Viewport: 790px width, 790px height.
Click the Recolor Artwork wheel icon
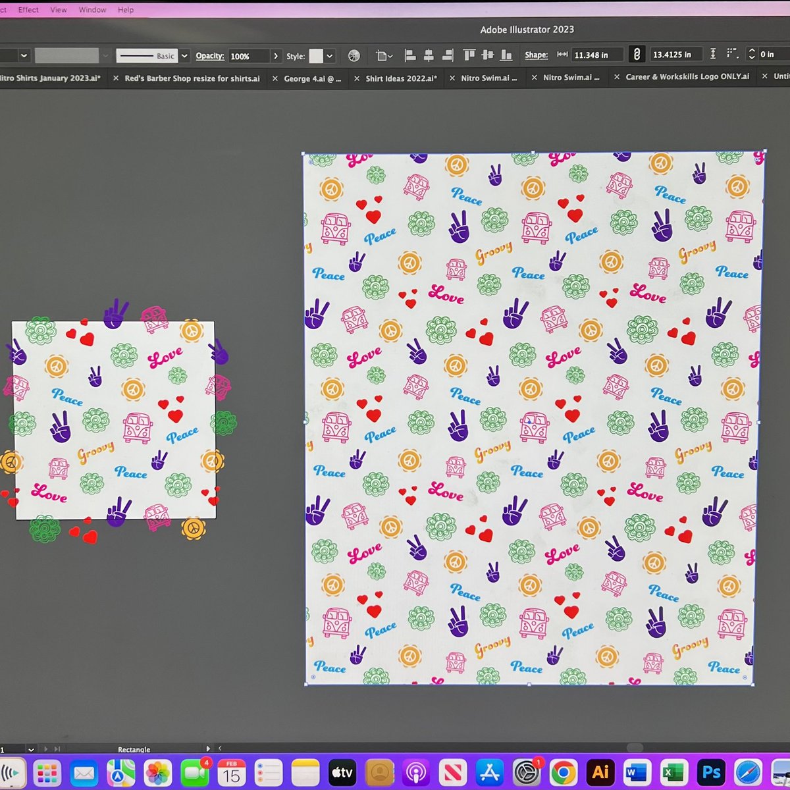[354, 56]
